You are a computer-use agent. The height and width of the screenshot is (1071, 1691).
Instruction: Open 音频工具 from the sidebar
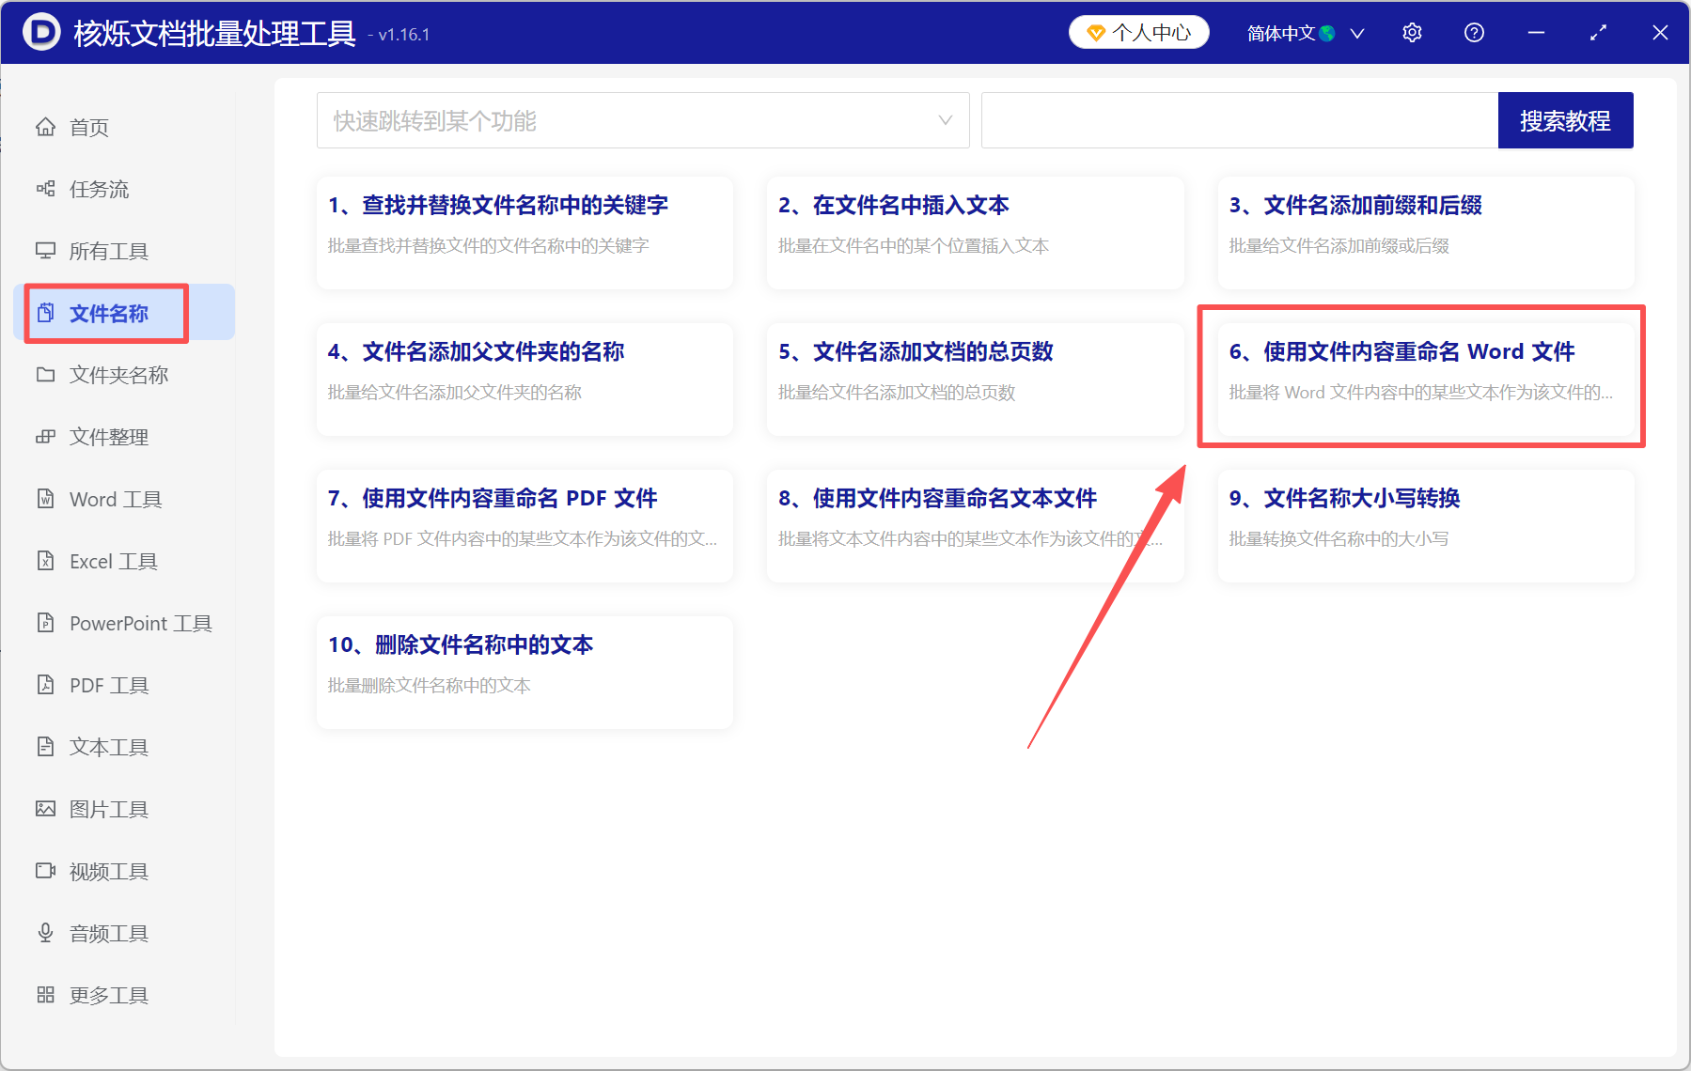point(107,933)
